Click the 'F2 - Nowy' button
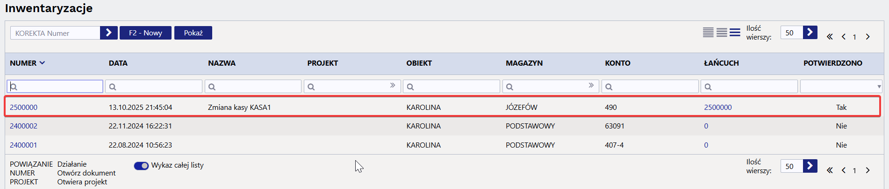 tap(145, 33)
